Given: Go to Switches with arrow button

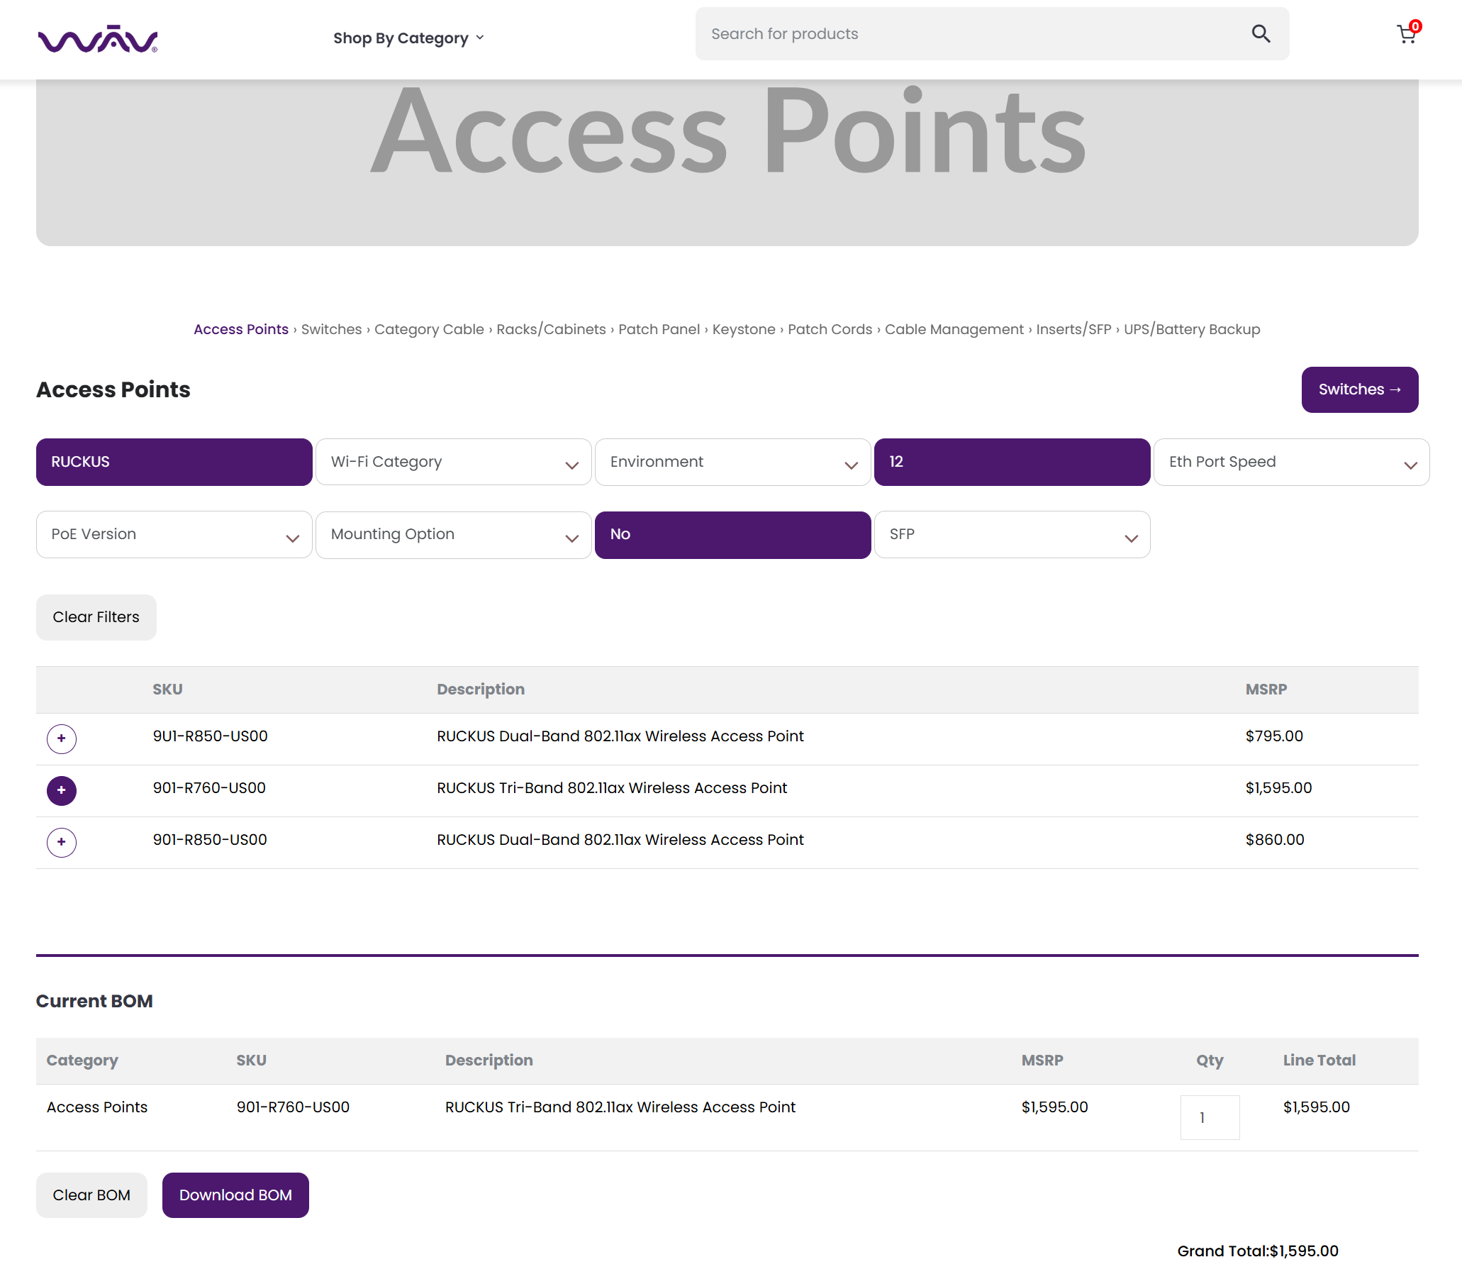Looking at the screenshot, I should tap(1359, 389).
